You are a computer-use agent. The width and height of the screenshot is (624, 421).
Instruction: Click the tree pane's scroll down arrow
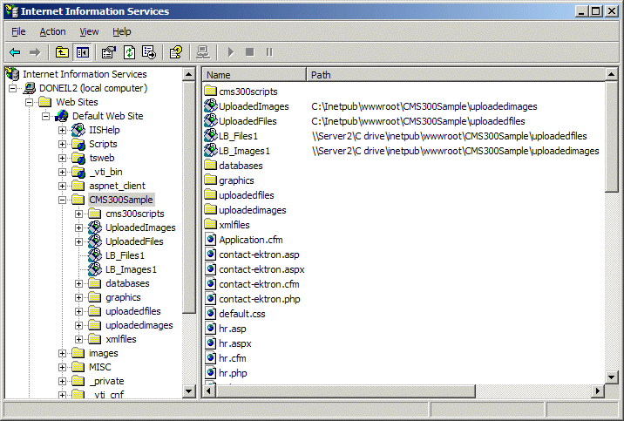(189, 391)
